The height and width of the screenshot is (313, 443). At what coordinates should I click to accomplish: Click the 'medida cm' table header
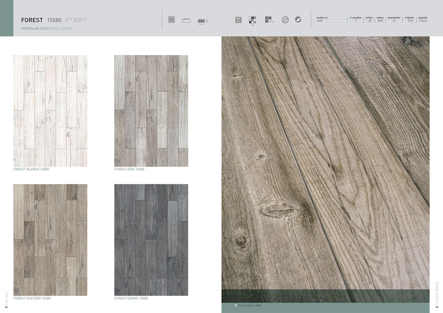(x=322, y=18)
